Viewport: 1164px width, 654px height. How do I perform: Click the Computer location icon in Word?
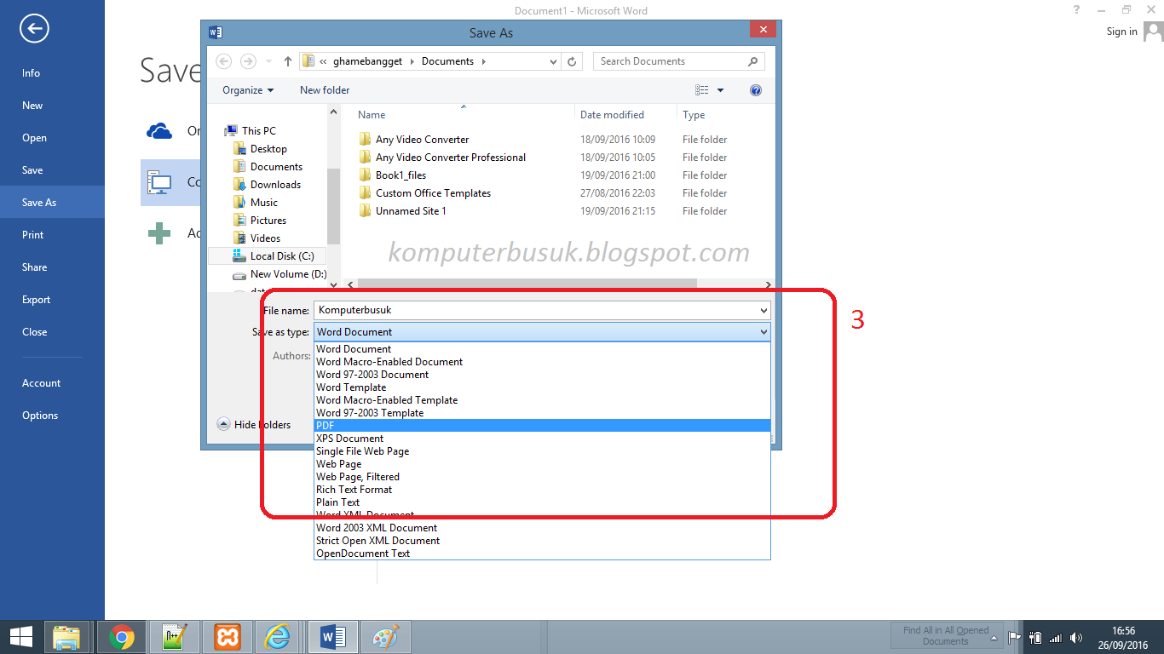point(159,182)
